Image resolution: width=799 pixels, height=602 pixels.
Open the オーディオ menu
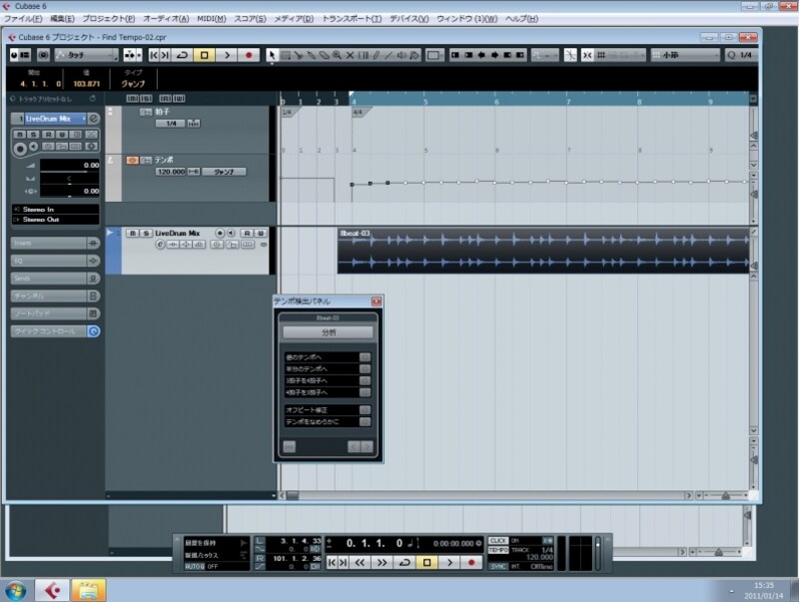click(x=166, y=19)
